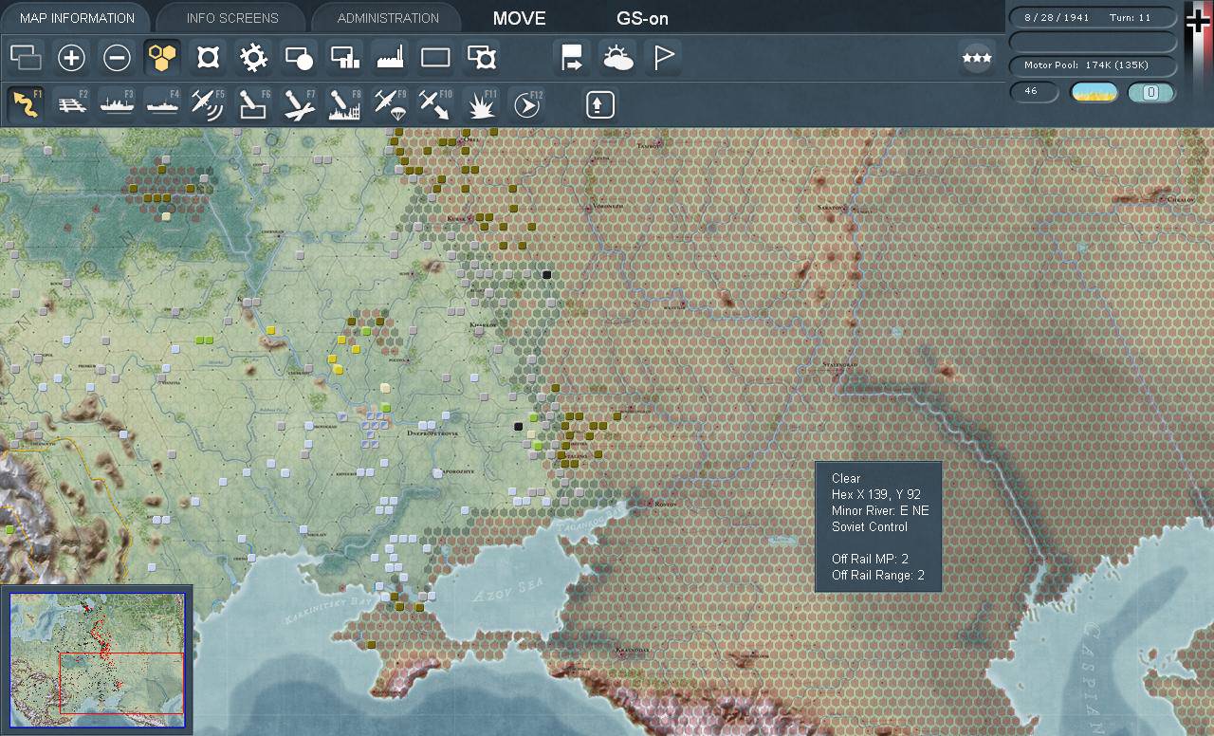Toggle the yellow hex grid overlay button
This screenshot has width=1214, height=736.
(162, 58)
